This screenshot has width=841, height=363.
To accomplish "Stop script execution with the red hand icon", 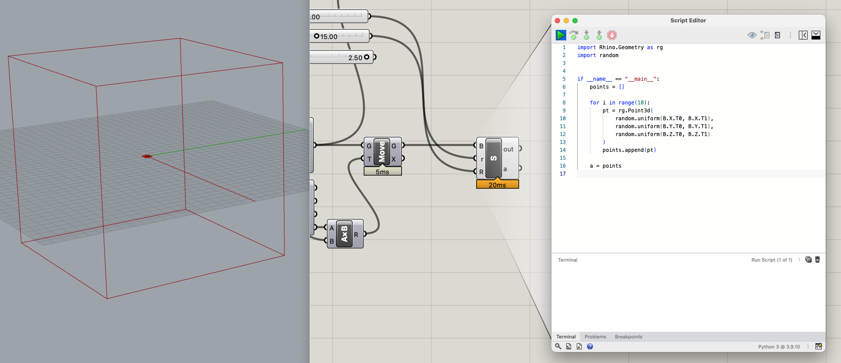I will [x=612, y=35].
